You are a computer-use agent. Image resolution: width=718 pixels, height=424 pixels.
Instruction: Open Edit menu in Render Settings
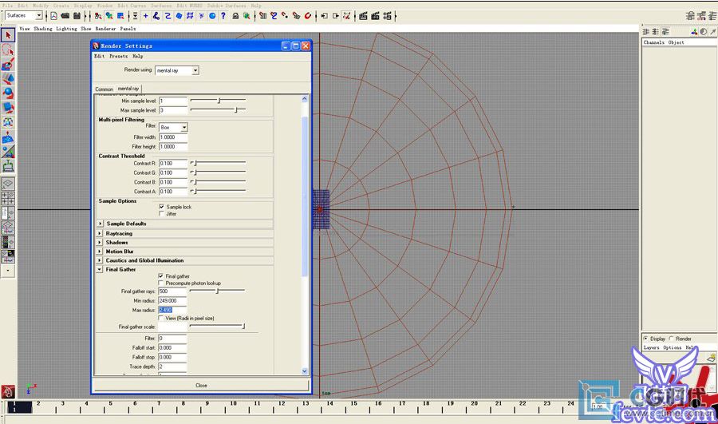pos(100,56)
